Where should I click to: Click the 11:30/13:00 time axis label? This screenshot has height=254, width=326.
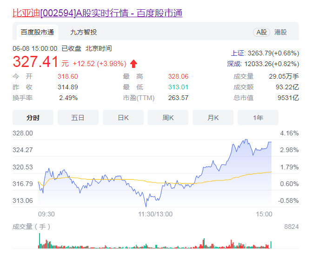click(155, 214)
